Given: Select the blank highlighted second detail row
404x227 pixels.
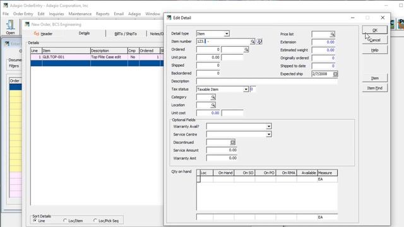Looking at the screenshot, I should [97, 63].
